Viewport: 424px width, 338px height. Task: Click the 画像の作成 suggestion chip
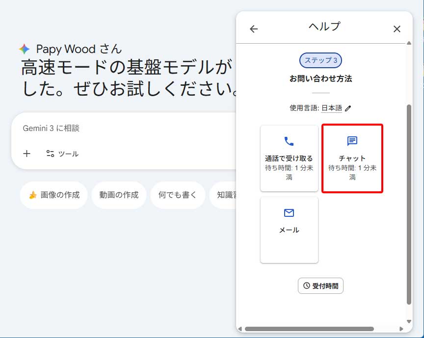point(53,195)
